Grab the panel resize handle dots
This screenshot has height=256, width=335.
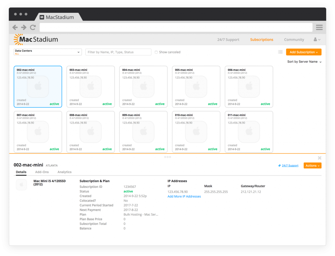coord(167,157)
